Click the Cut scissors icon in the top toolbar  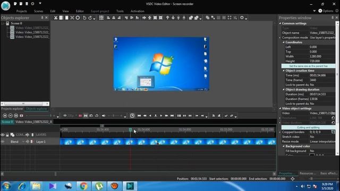pyautogui.click(x=56, y=18)
